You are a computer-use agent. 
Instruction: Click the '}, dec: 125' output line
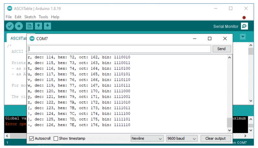click(x=79, y=119)
